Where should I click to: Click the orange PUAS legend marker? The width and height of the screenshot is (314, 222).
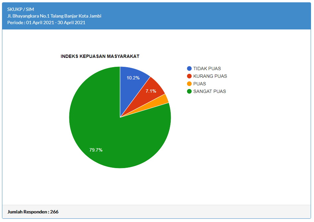(x=189, y=84)
